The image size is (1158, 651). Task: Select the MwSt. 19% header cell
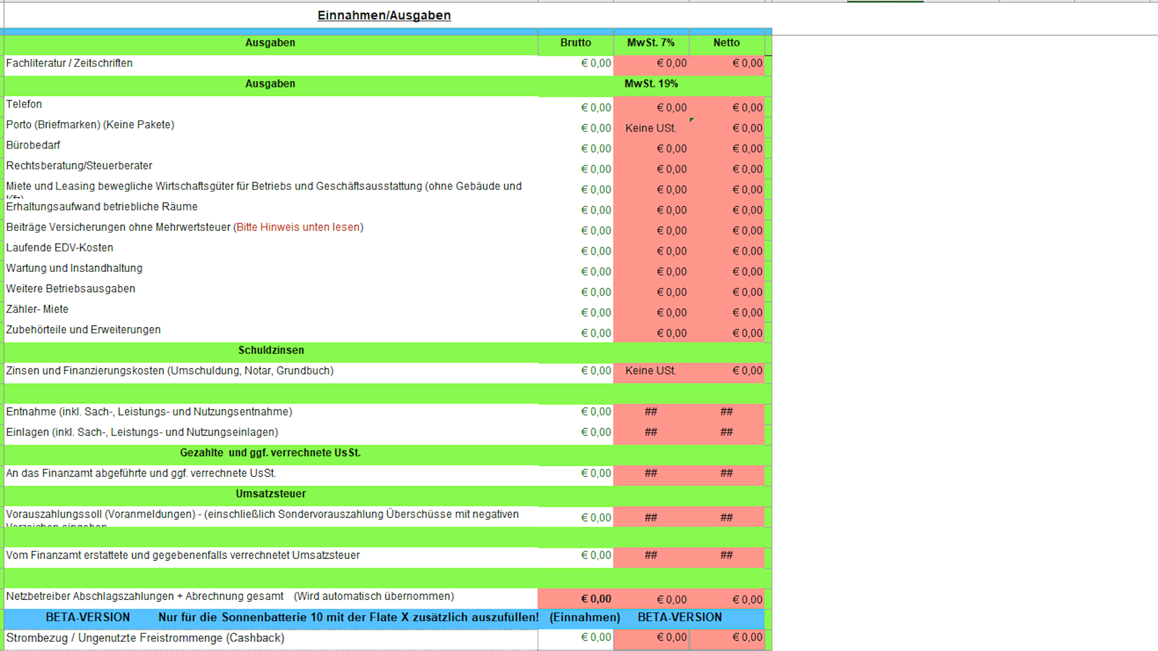[x=651, y=84]
